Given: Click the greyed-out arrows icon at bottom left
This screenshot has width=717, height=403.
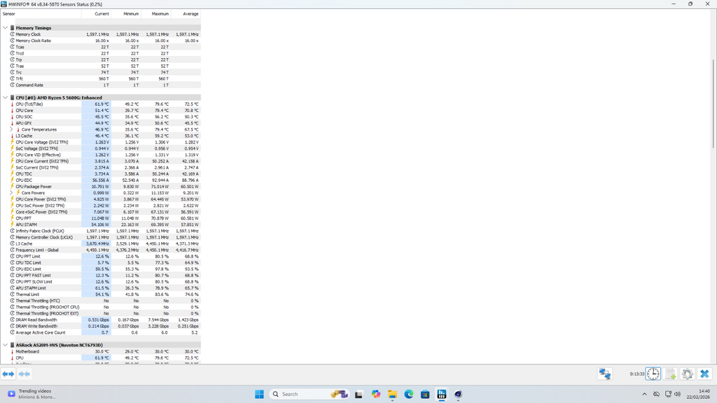Looking at the screenshot, I should 24,374.
